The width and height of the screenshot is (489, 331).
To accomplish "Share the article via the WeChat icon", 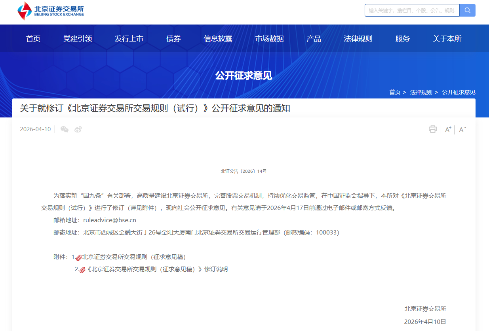I will click(x=64, y=129).
